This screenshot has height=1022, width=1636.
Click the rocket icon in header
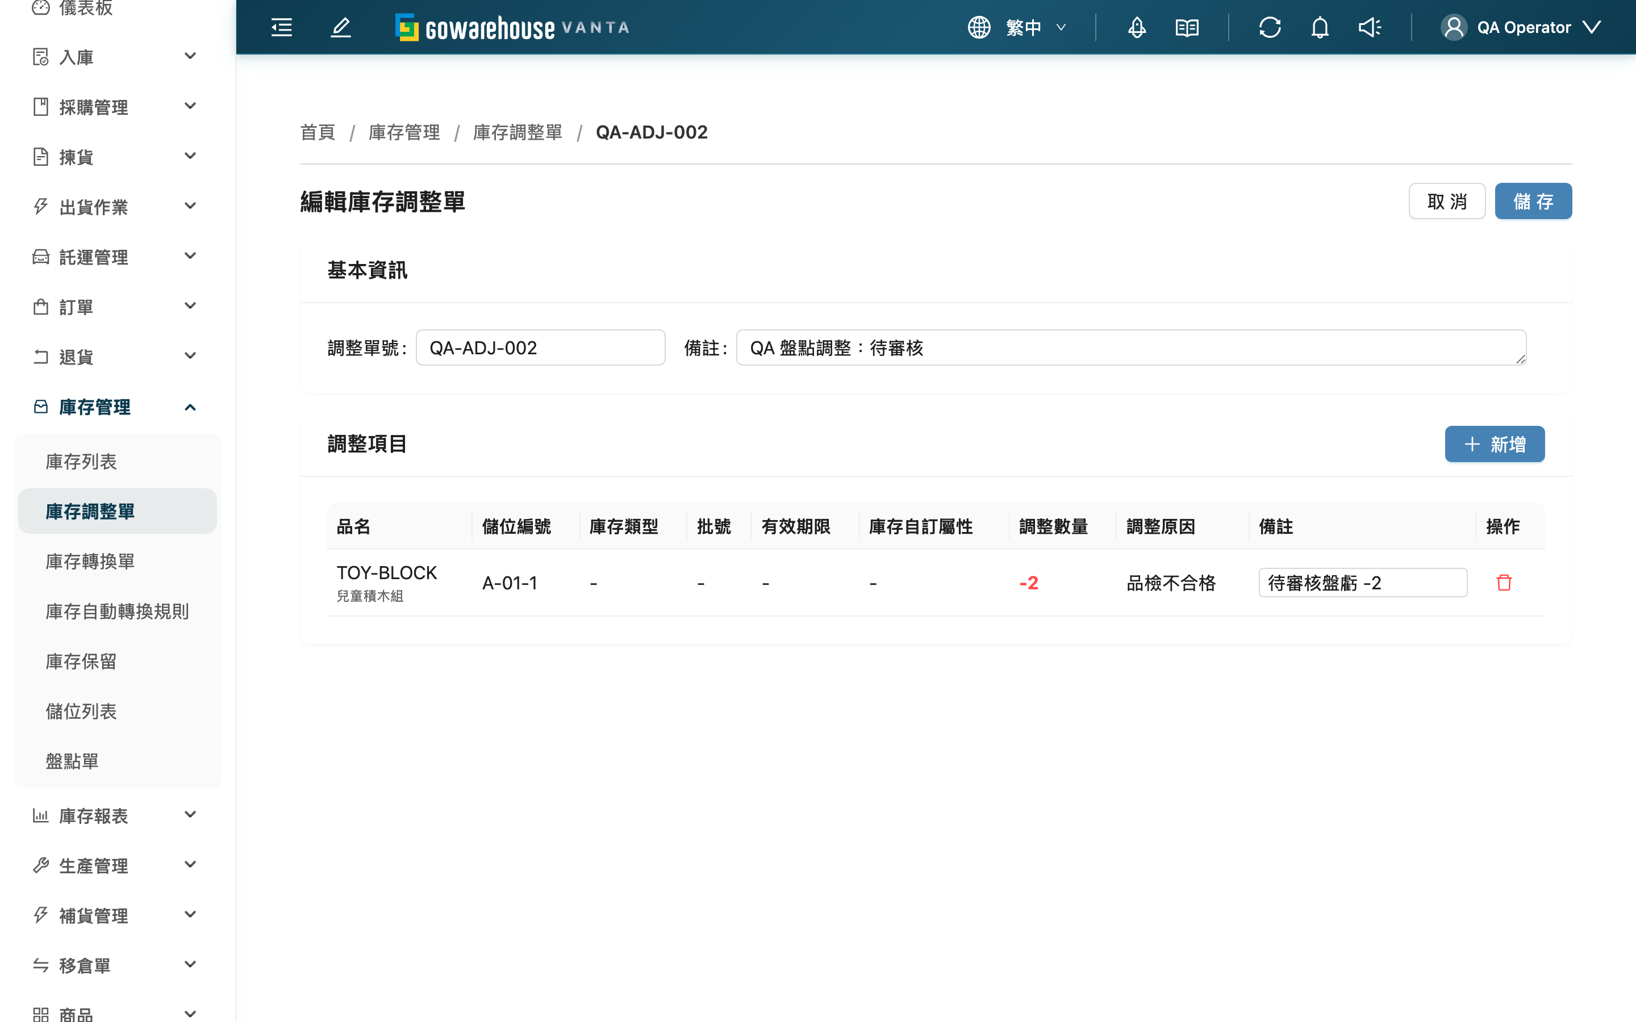click(x=1137, y=27)
